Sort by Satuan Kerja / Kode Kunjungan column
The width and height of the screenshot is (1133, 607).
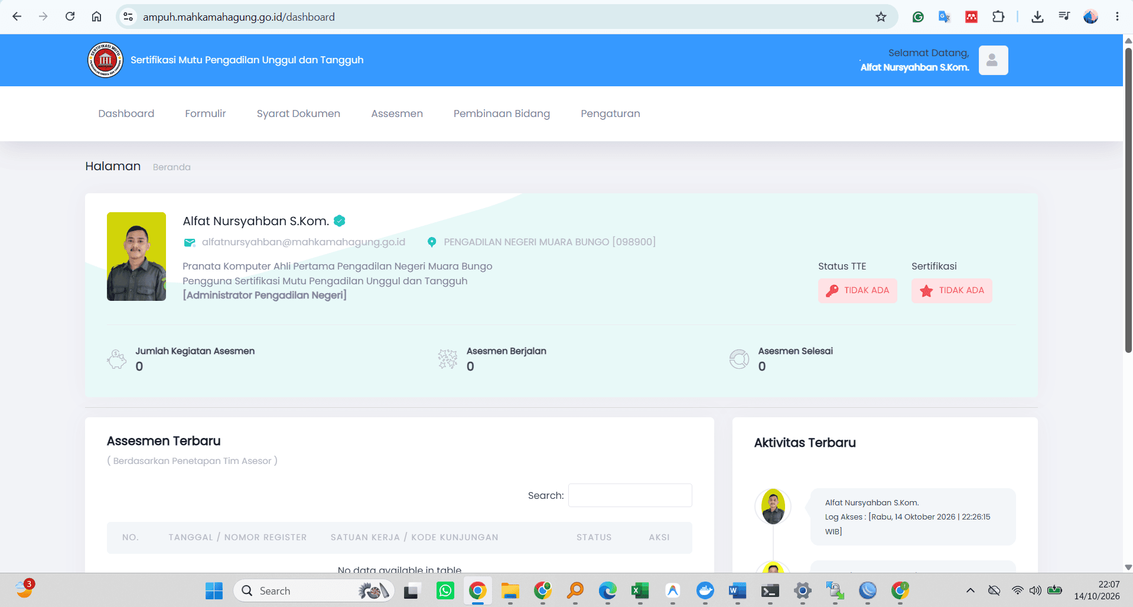click(x=414, y=537)
